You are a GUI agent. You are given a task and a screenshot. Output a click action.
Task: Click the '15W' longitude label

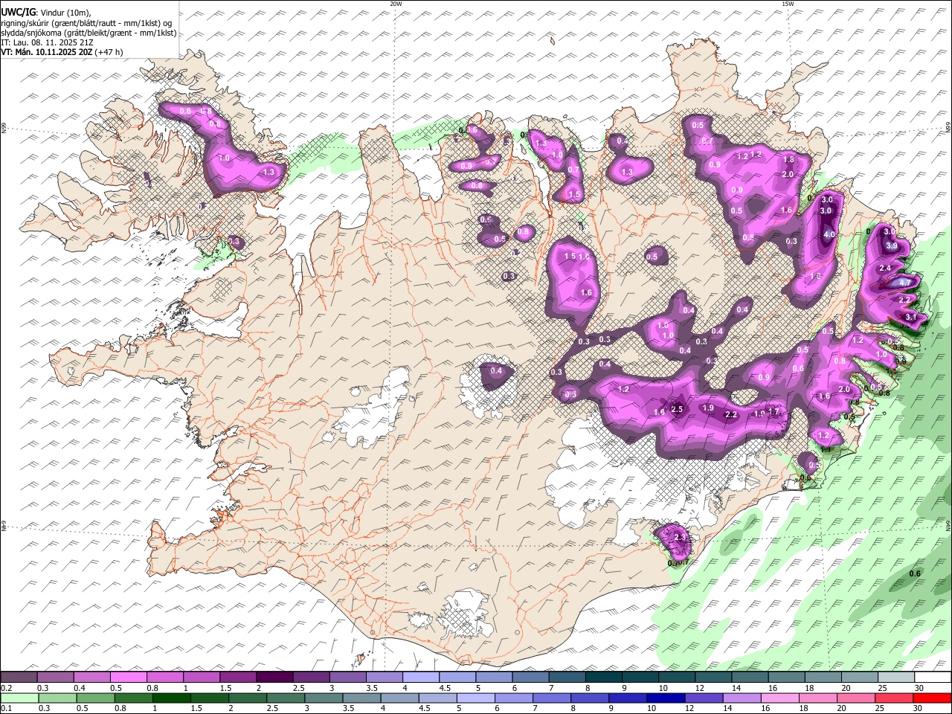click(x=788, y=4)
